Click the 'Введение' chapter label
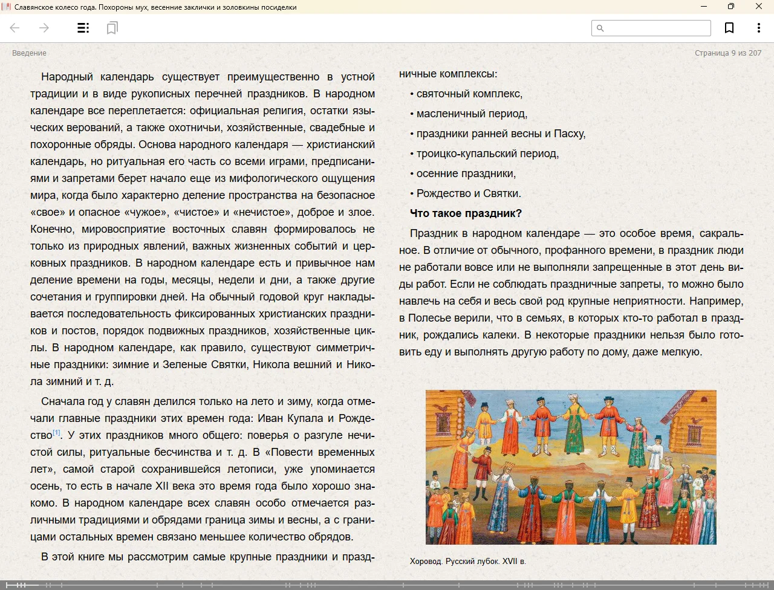The image size is (774, 590). tap(29, 53)
